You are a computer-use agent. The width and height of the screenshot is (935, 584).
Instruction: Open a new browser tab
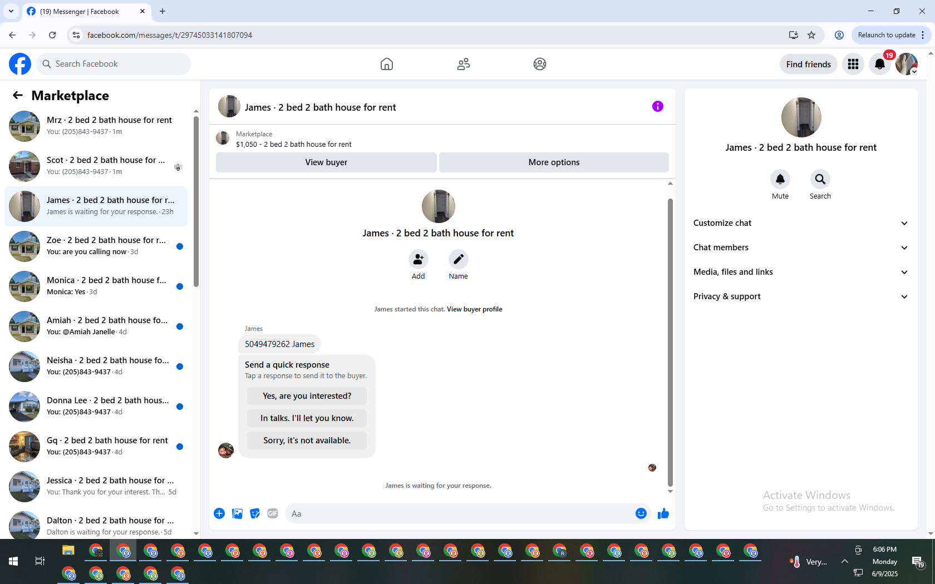pos(163,11)
